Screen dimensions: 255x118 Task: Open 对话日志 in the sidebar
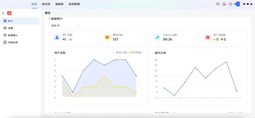[20, 42]
